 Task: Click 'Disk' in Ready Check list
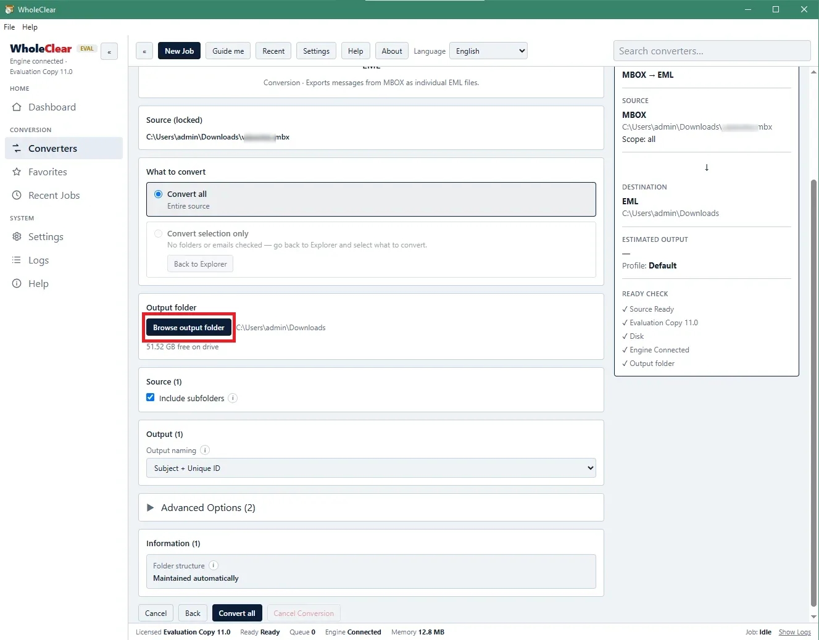click(x=636, y=336)
